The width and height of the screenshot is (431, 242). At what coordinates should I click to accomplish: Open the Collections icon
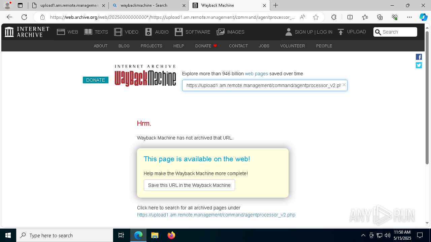[x=380, y=17]
